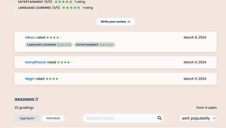226x128 pixels.
Task: Switch to the Aggregate gradings view
Action: click(x=27, y=118)
